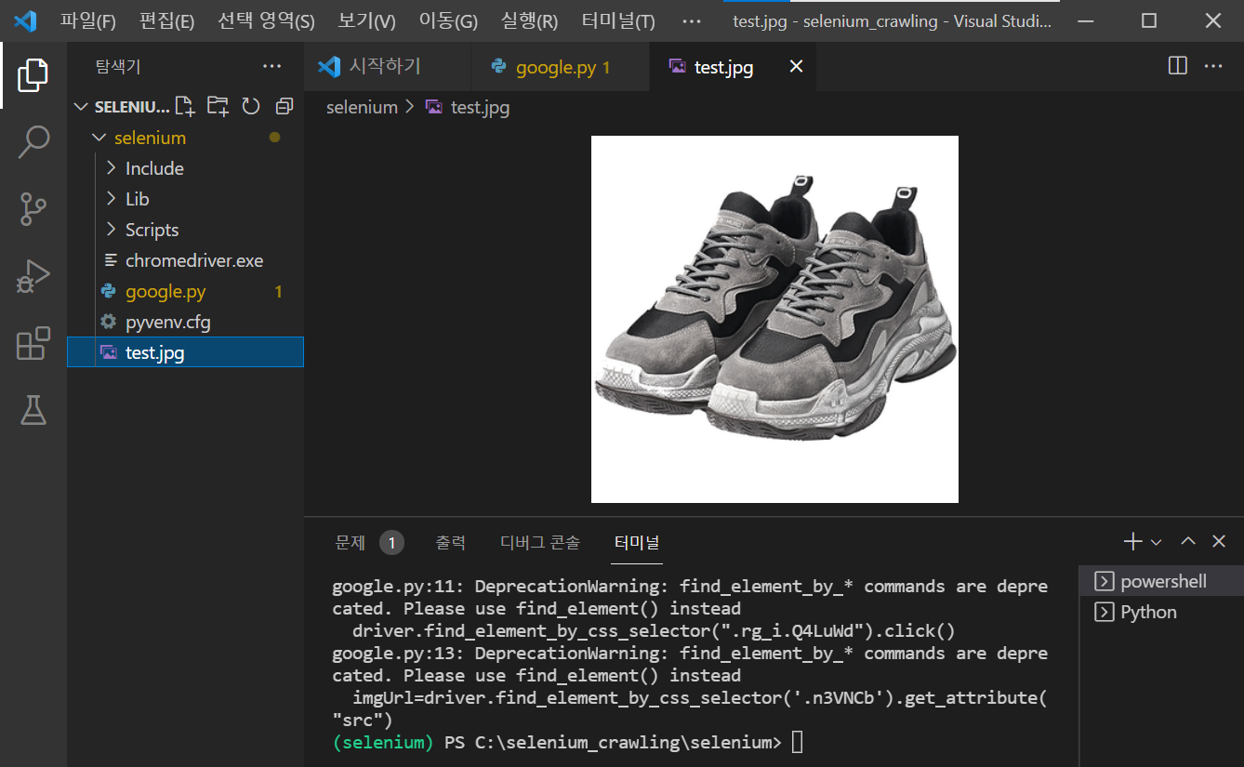This screenshot has height=767, width=1244.
Task: Click selenium in the breadcrumb path
Action: coord(362,107)
